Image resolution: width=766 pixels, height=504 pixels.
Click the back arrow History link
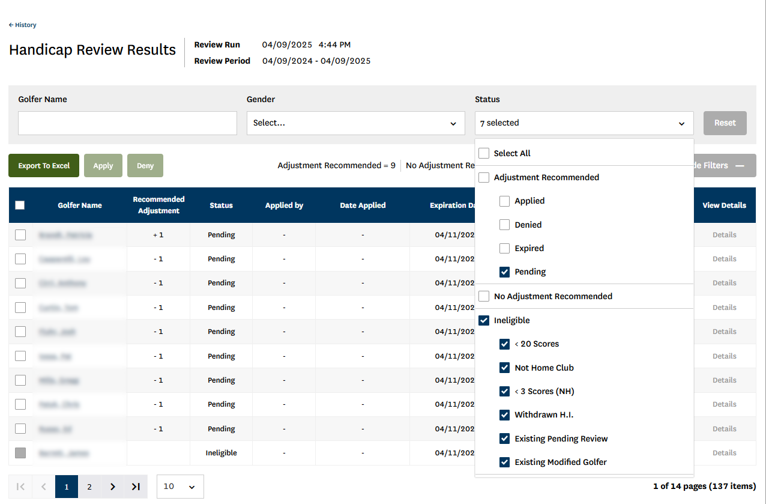[x=23, y=25]
